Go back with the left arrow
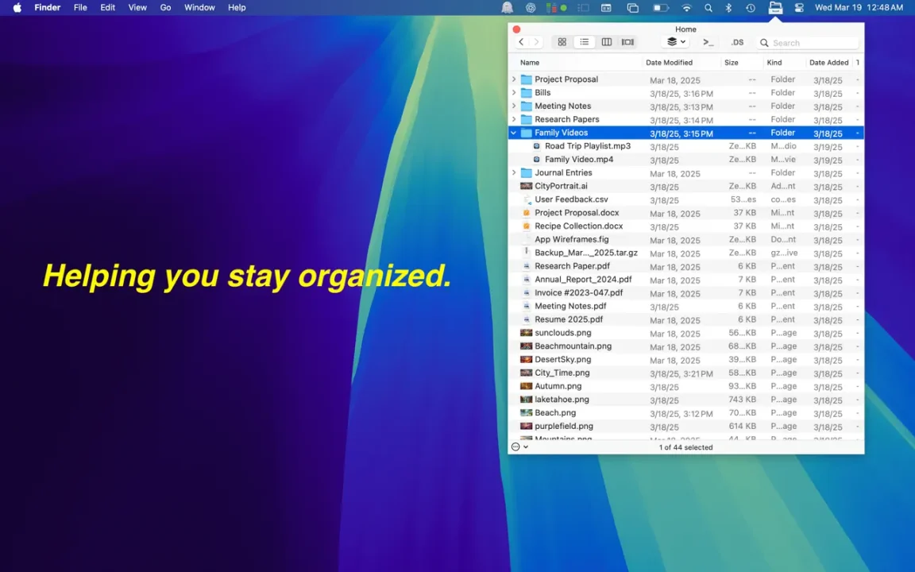 [x=521, y=42]
